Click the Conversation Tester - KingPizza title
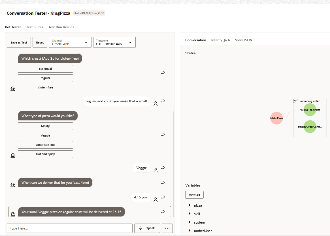Screen dimensions: 330x236 (x=39, y=13)
